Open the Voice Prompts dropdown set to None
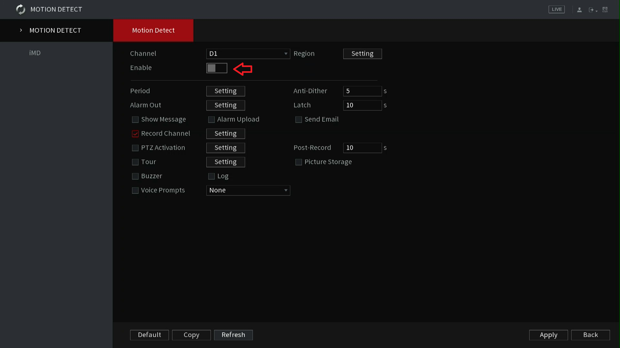620x348 pixels. coord(248,190)
